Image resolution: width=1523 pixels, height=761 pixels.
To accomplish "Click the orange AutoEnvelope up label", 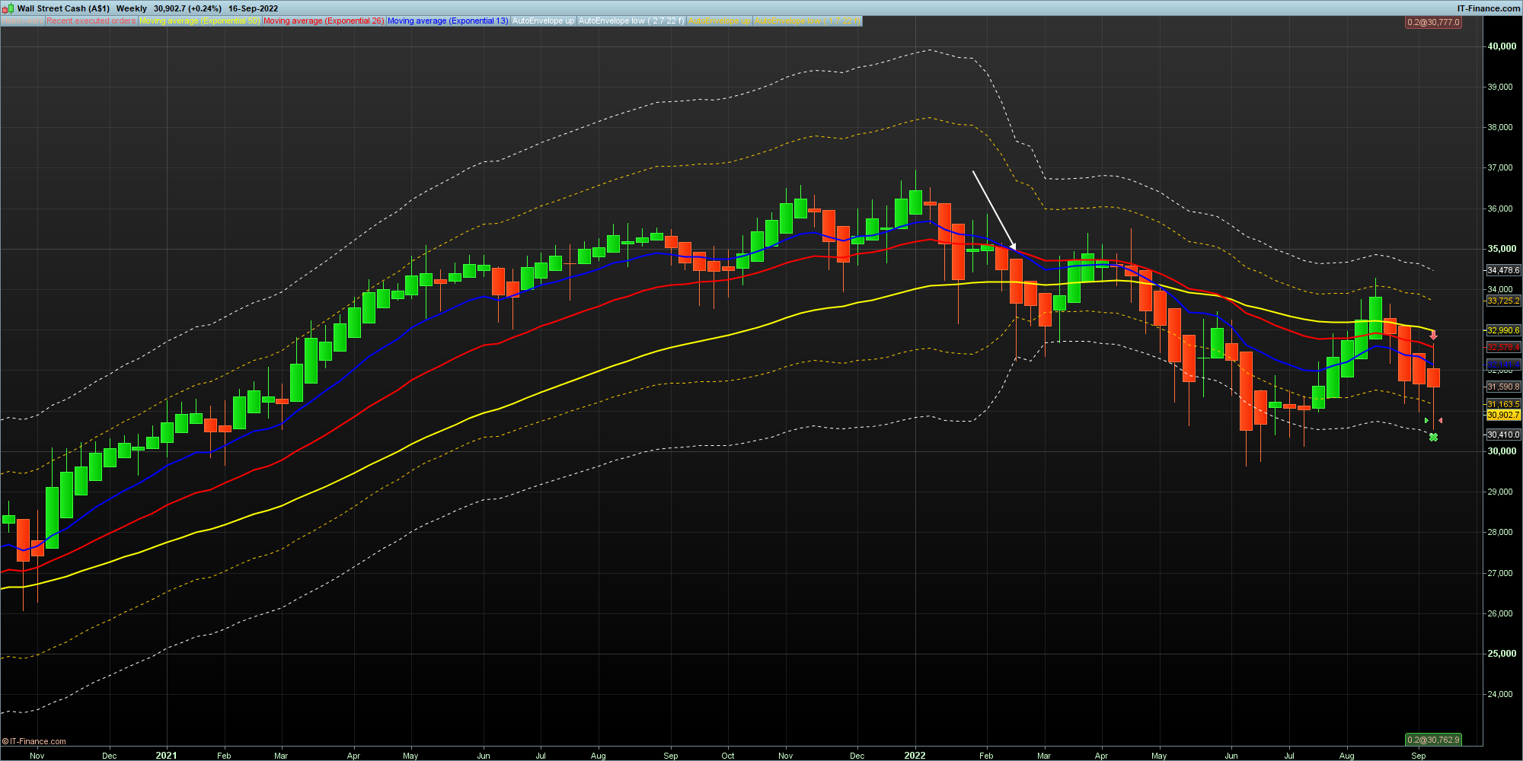I will (719, 21).
